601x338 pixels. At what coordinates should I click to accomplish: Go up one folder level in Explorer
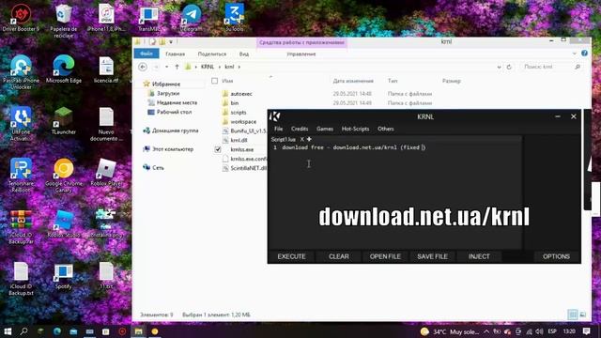coord(177,67)
